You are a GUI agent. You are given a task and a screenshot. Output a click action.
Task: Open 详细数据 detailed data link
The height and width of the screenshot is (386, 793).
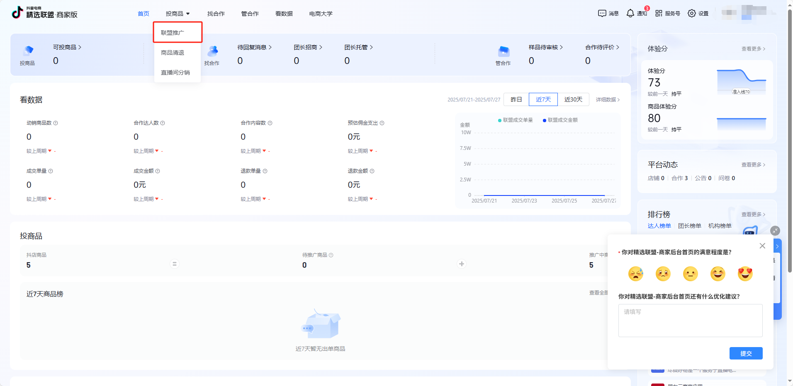tap(608, 100)
